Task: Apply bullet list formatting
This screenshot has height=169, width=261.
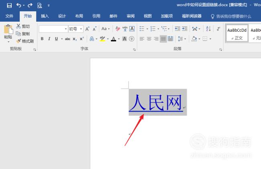Action: [x=142, y=29]
